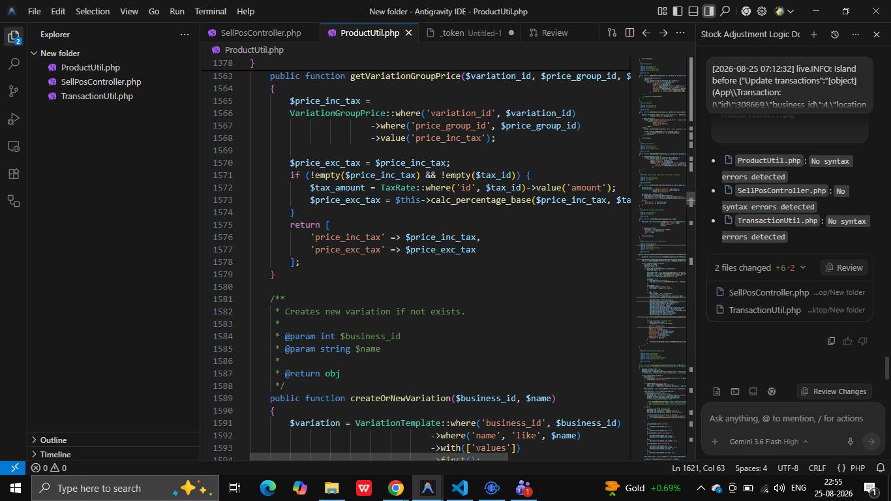Click the Review Changes button
This screenshot has height=501, width=891.
click(834, 391)
